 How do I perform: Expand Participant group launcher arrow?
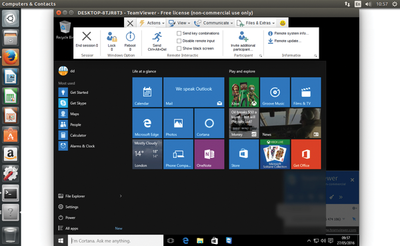click(261, 55)
